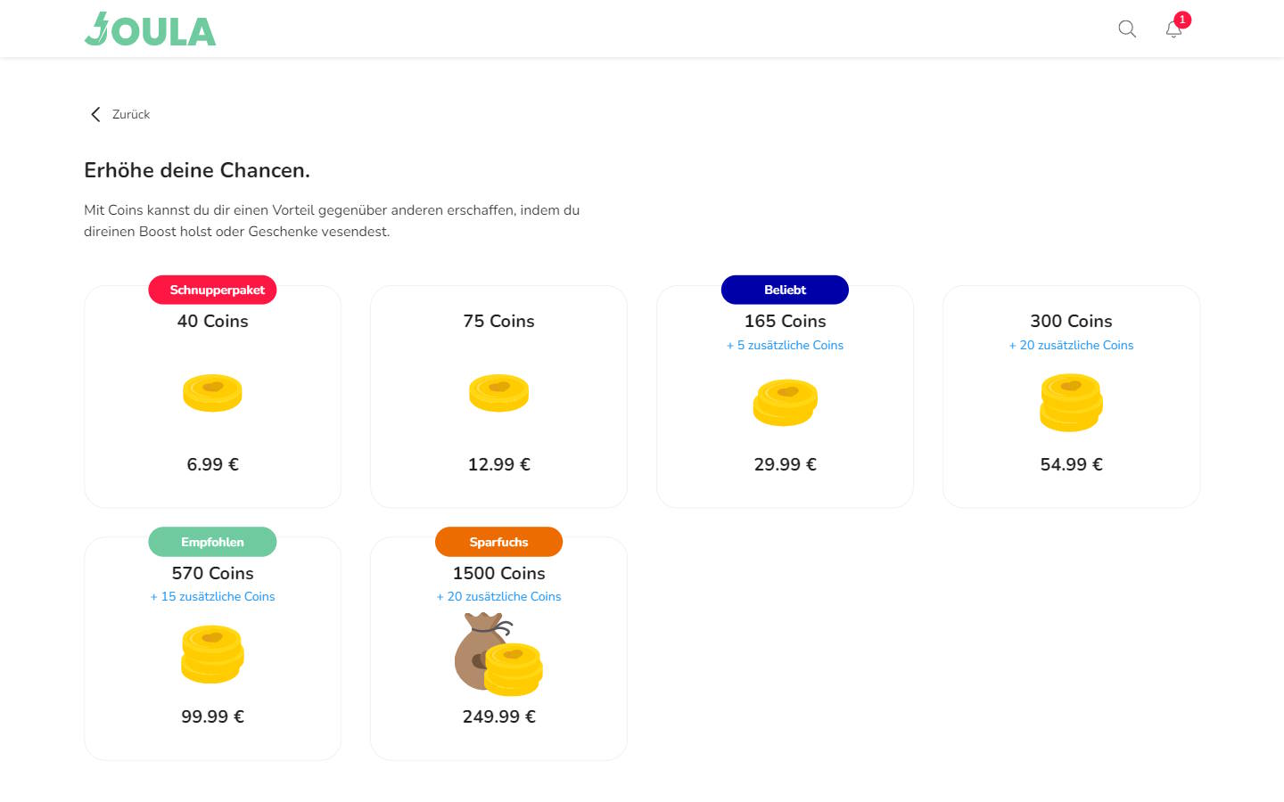Open the search icon

pos(1126,29)
